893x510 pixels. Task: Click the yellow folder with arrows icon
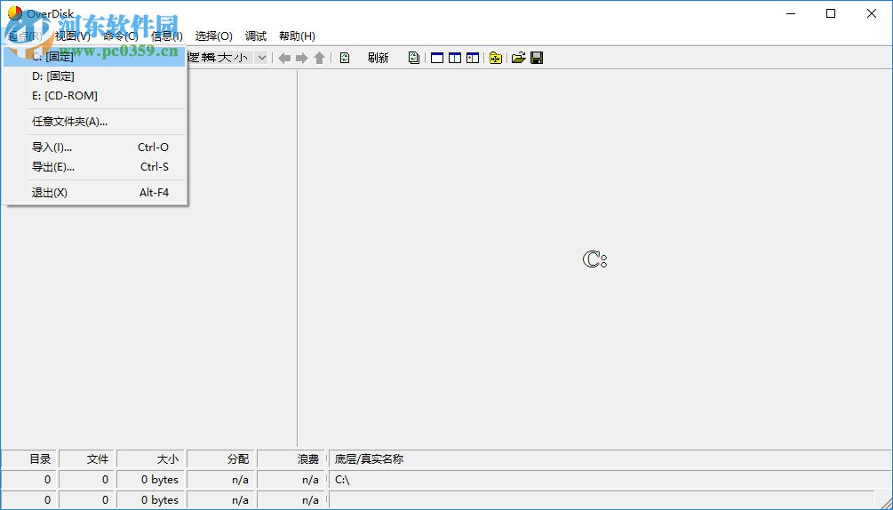click(496, 58)
